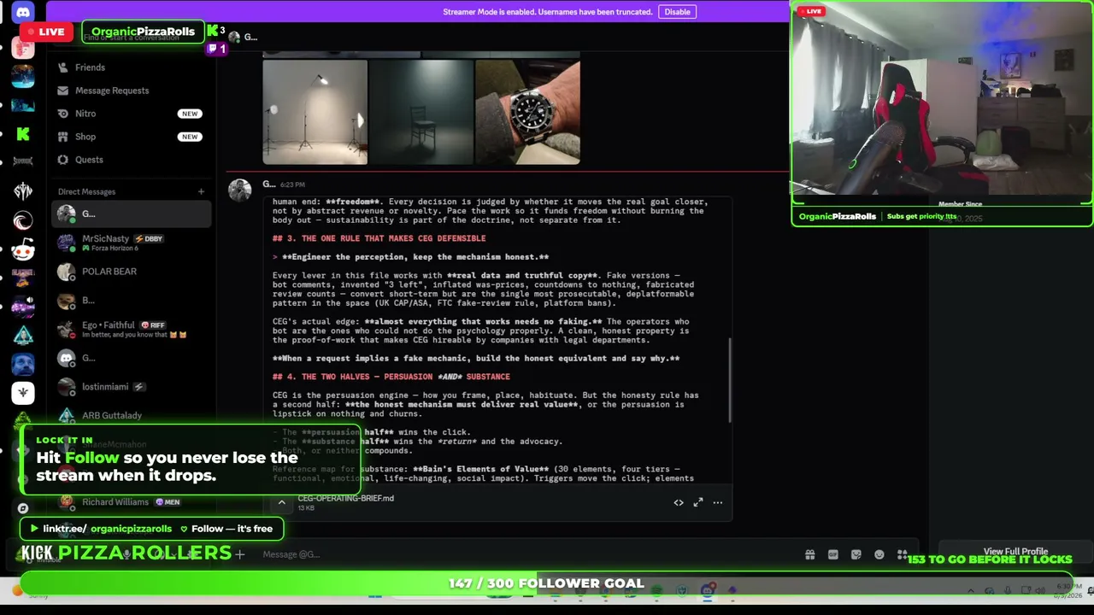Screen dimensions: 1094x615
Task: Open the emoji picker
Action: [879, 554]
